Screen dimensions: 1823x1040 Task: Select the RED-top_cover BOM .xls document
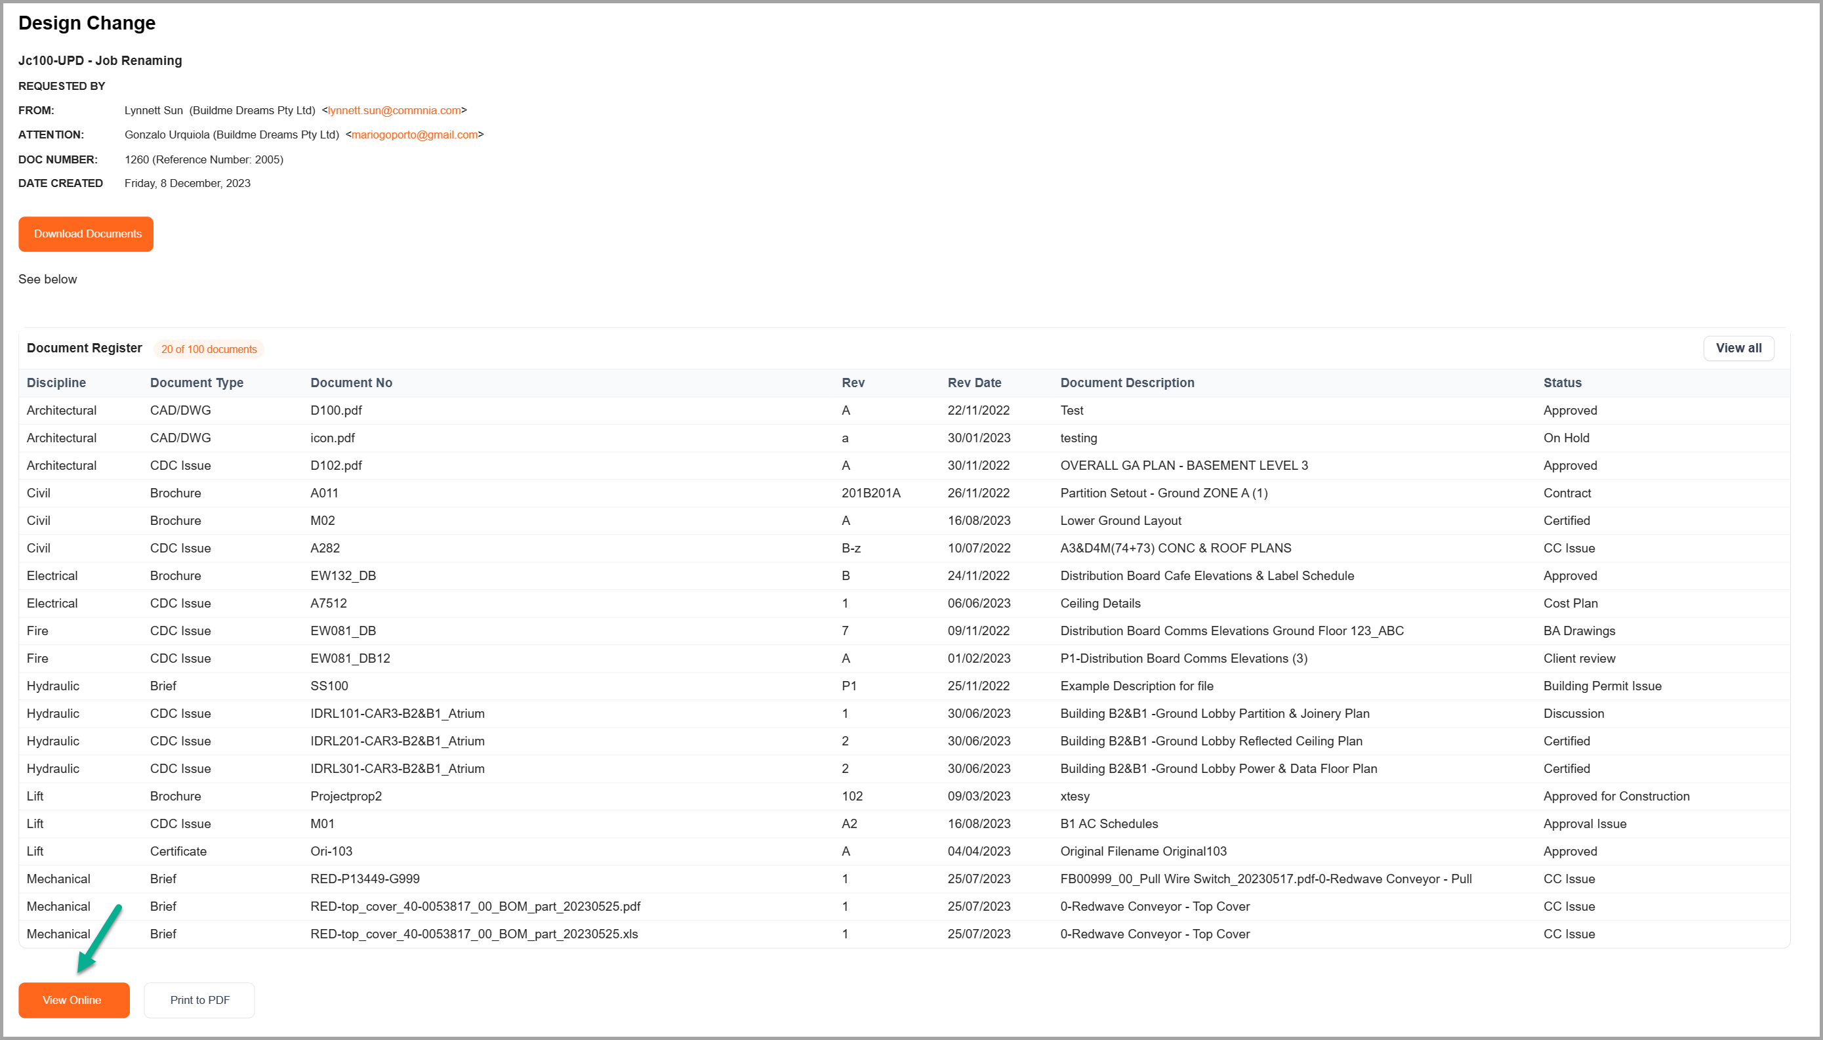(x=474, y=934)
